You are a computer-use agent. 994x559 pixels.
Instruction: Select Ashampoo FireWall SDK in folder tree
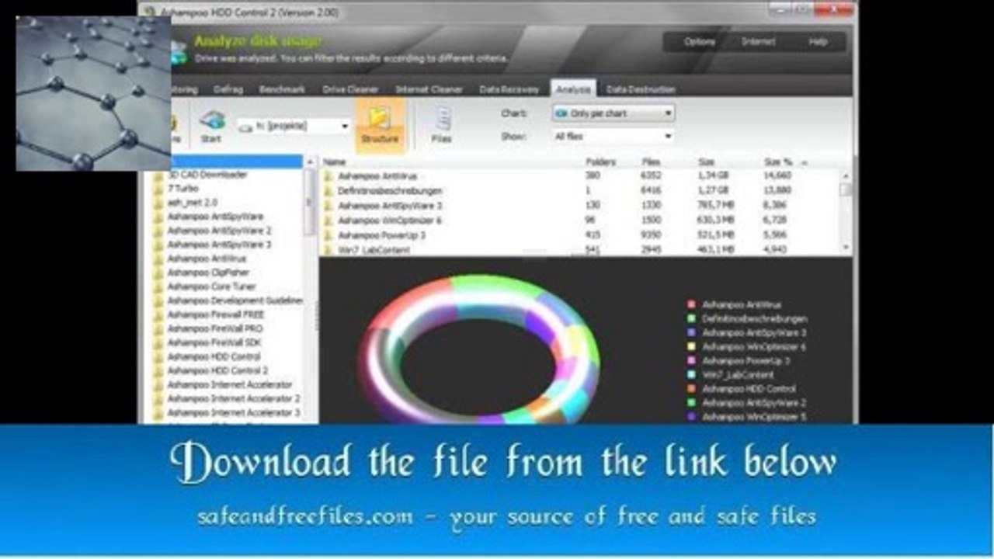[x=215, y=342]
